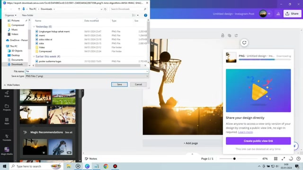Image resolution: width=303 pixels, height=170 pixels.
Task: Open the analytics chart icon
Action: point(278,14)
